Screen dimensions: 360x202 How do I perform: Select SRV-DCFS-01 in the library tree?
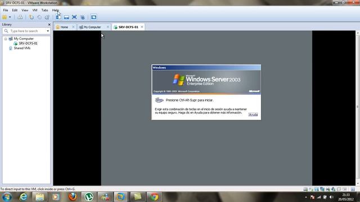click(25, 43)
